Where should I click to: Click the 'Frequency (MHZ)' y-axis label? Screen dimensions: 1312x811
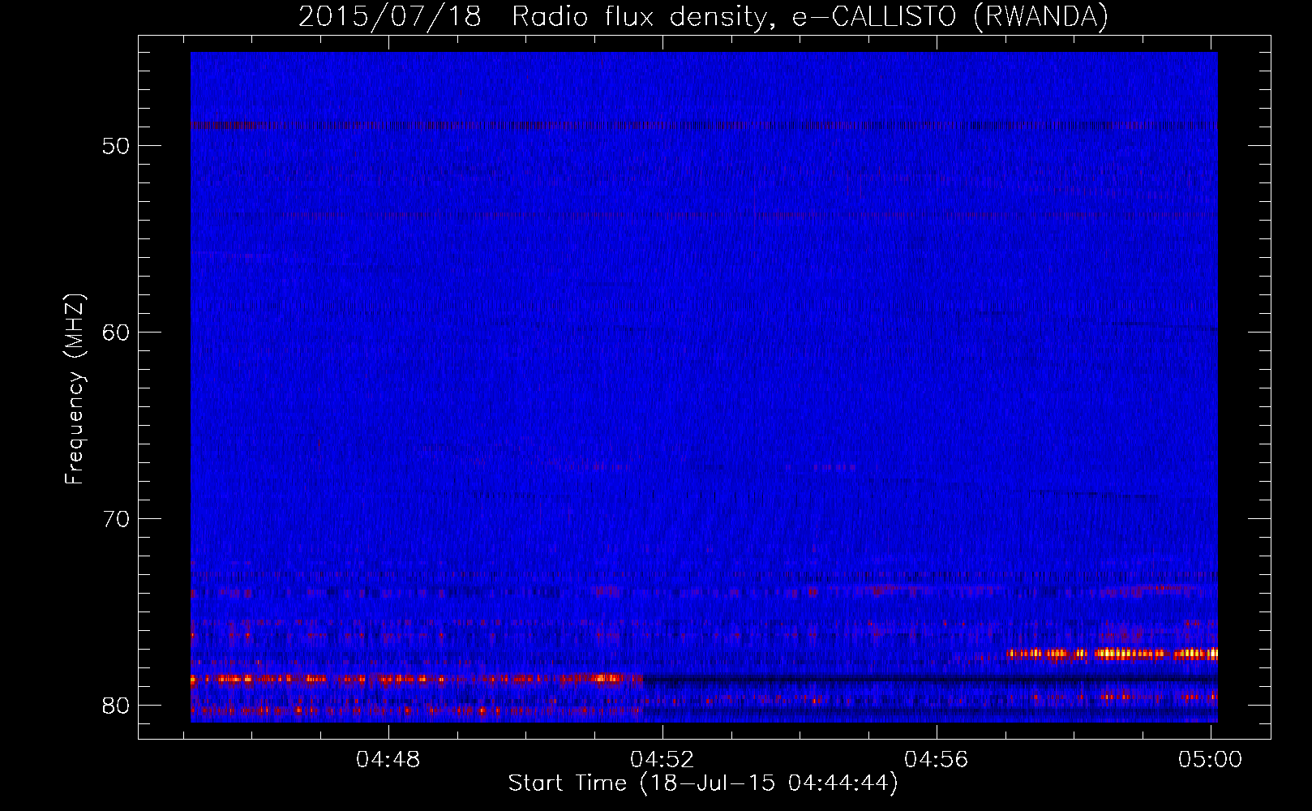click(x=75, y=389)
